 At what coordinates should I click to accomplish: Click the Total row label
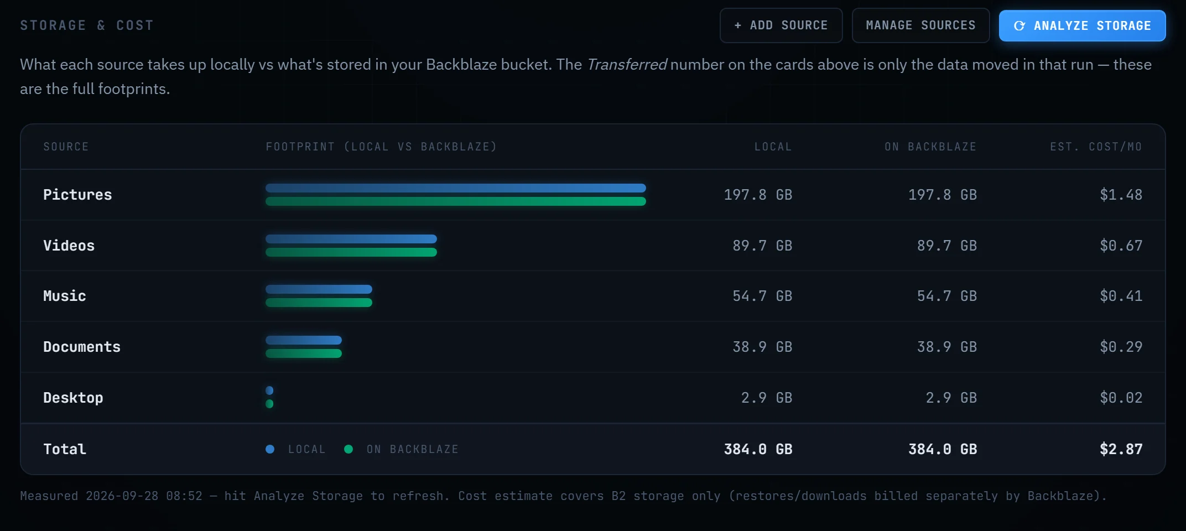point(65,449)
